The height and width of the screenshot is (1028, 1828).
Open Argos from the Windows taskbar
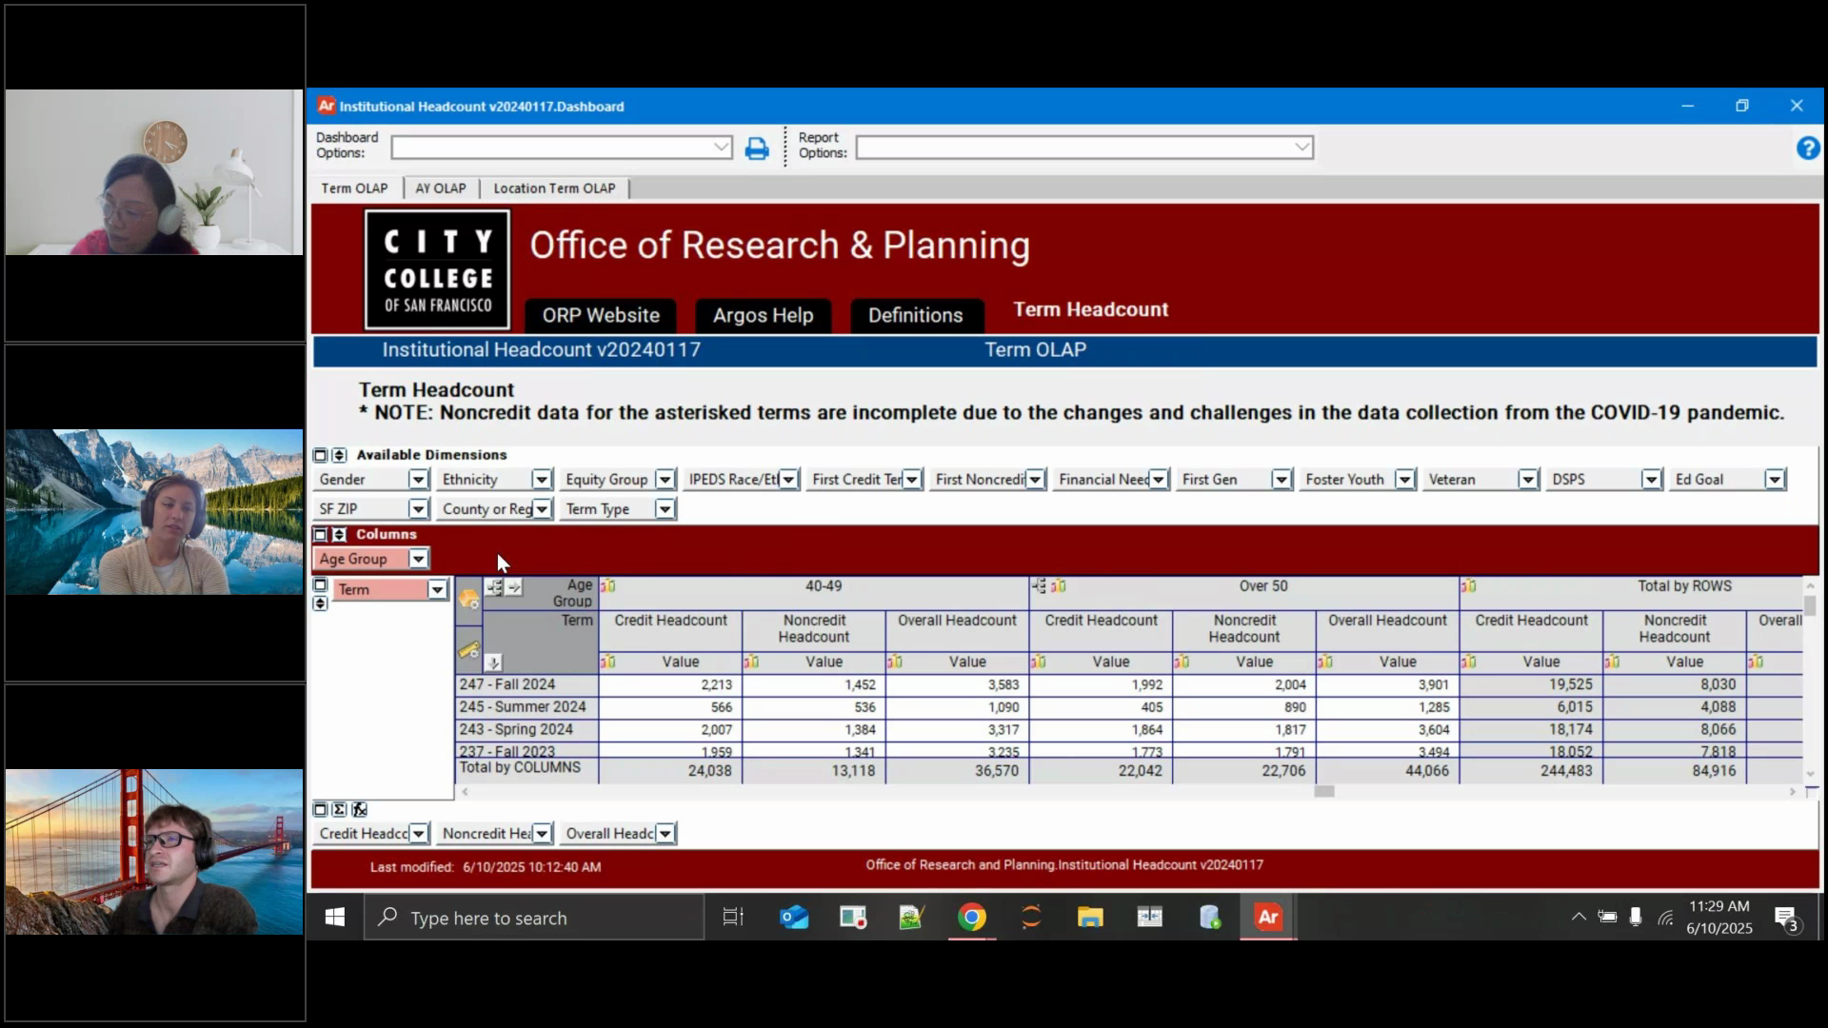[1267, 917]
